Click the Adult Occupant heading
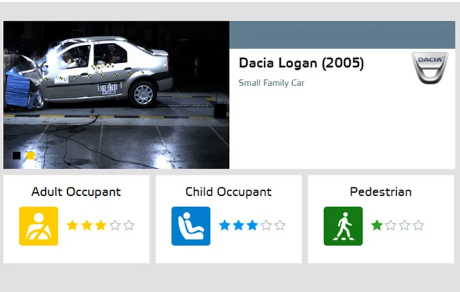This screenshot has width=460, height=292. [x=76, y=192]
